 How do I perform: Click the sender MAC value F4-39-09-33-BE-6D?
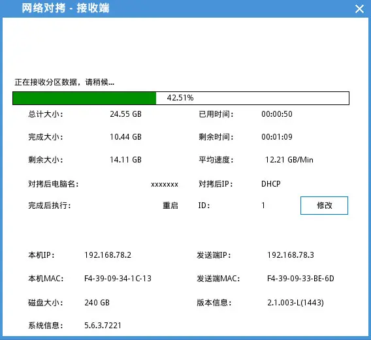(300, 279)
